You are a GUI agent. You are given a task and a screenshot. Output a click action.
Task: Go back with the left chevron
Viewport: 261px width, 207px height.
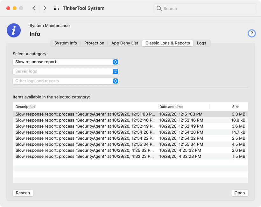(34, 8)
